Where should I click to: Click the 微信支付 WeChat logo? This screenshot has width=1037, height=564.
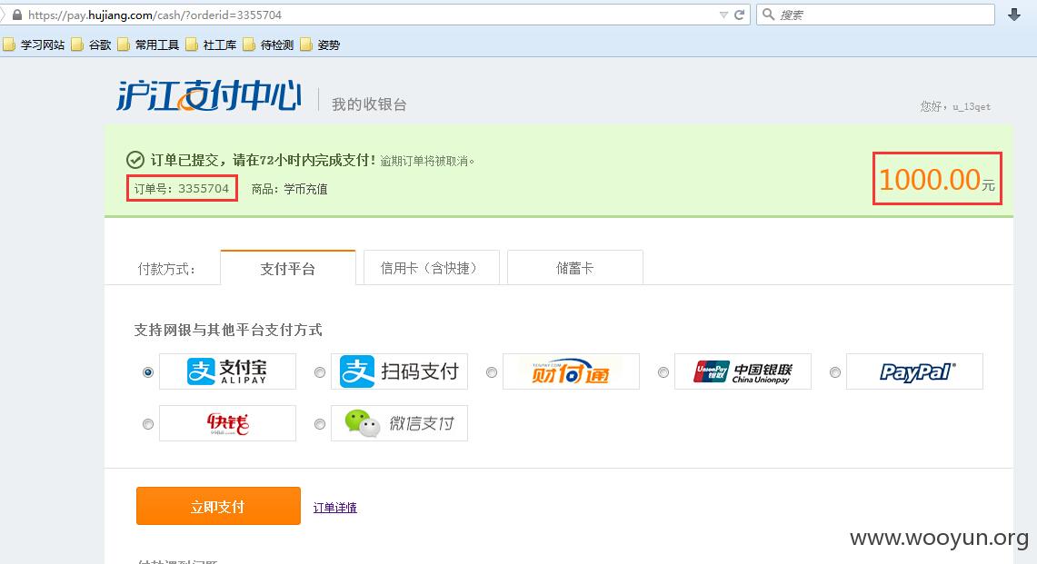pyautogui.click(x=400, y=423)
